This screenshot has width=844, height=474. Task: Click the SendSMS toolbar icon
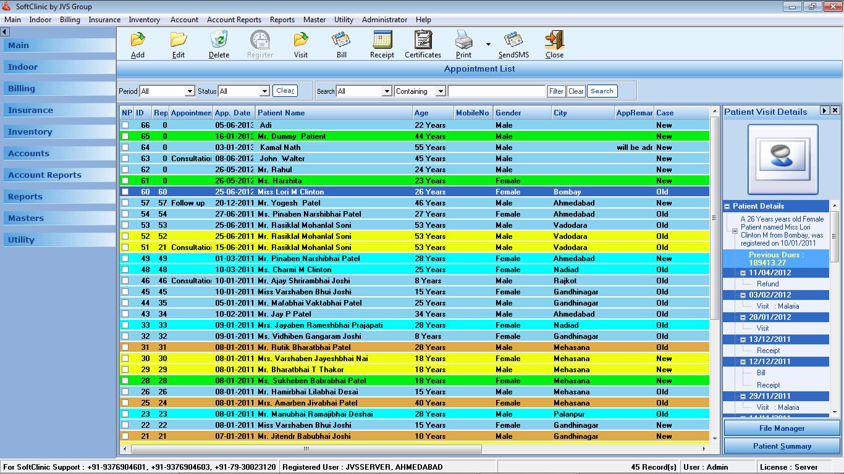(513, 41)
